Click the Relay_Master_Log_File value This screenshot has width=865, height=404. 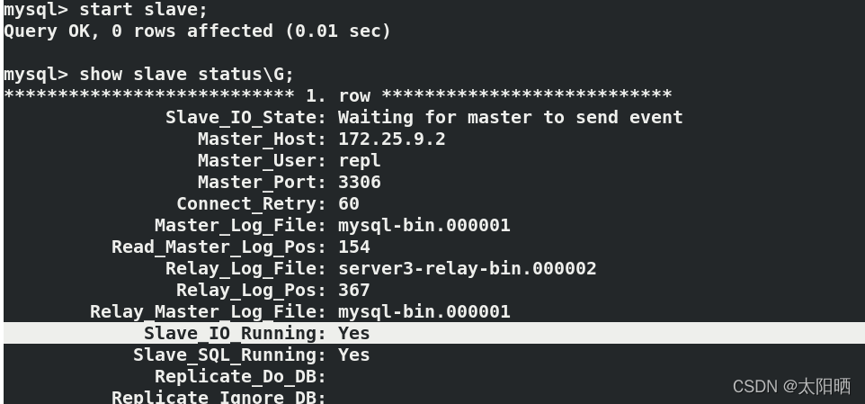(x=424, y=312)
